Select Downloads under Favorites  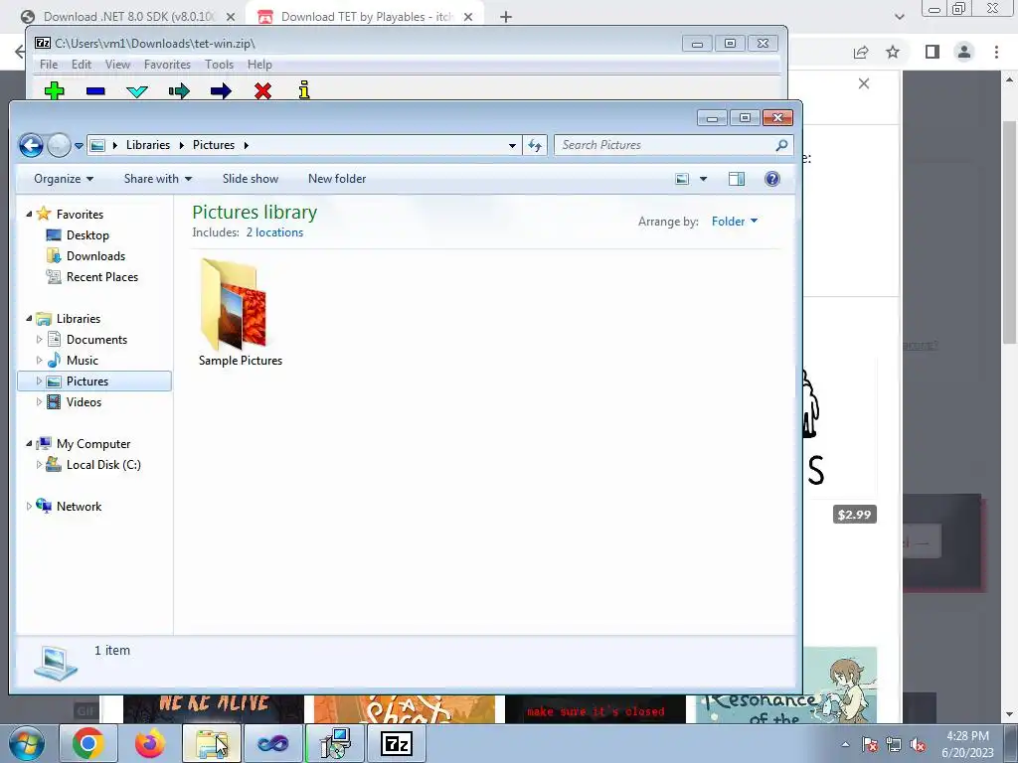point(95,256)
